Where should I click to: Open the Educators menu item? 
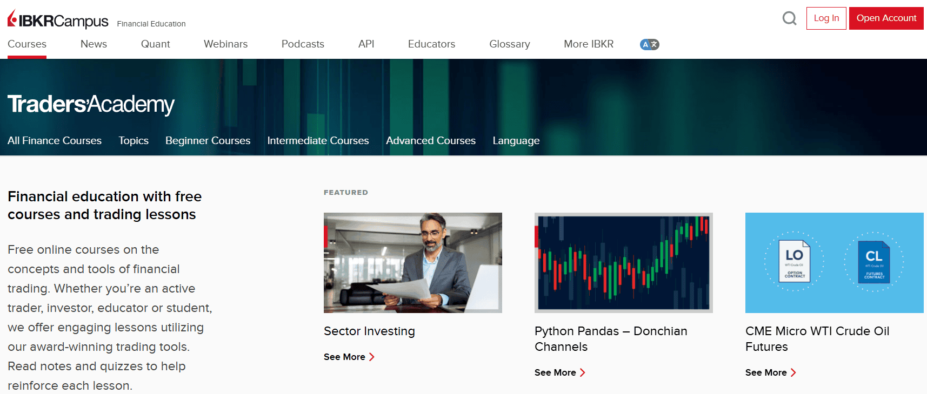(x=432, y=44)
